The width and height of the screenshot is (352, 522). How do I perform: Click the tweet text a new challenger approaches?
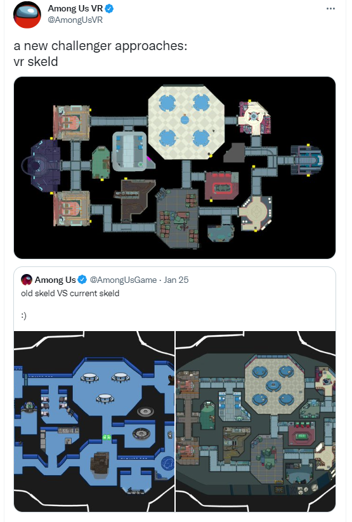[x=101, y=46]
